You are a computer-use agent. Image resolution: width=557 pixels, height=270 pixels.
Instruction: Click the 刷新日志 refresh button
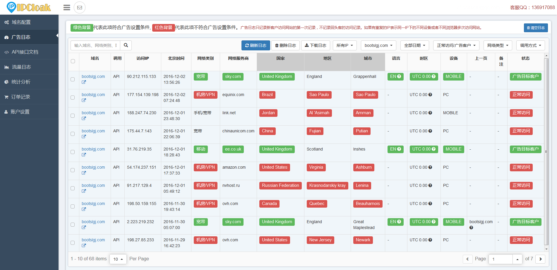click(x=256, y=45)
